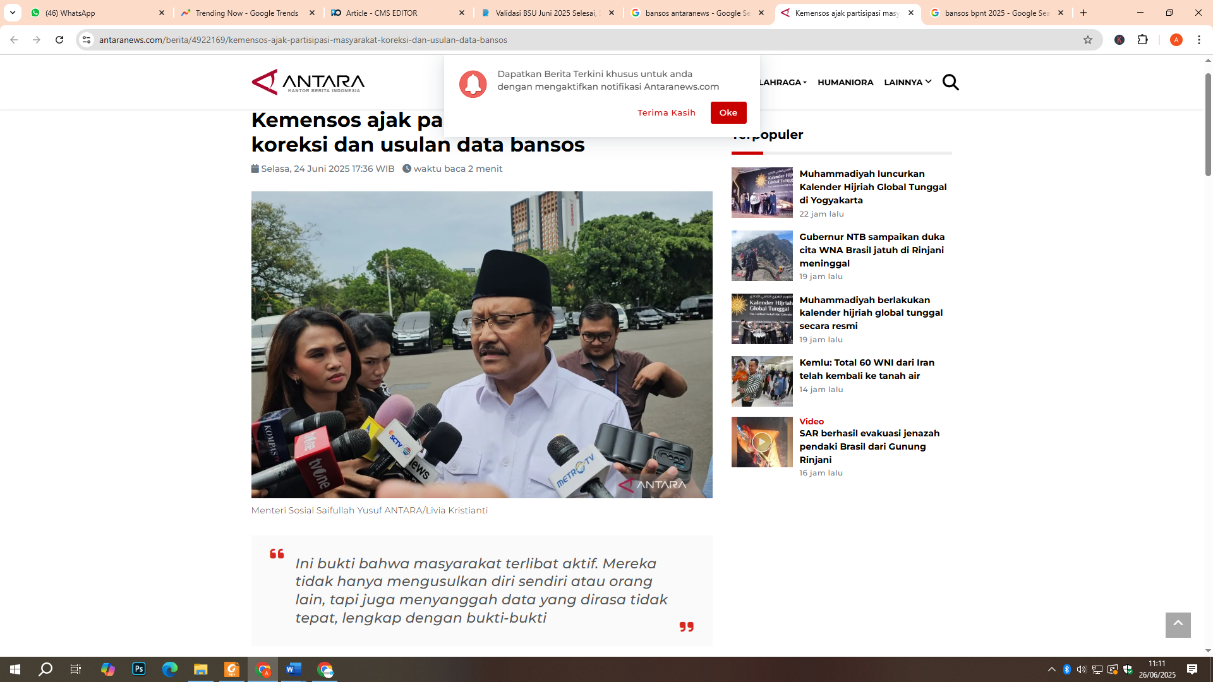1213x682 pixels.
Task: Expand the LAINNYA navigation dropdown
Action: tap(907, 82)
